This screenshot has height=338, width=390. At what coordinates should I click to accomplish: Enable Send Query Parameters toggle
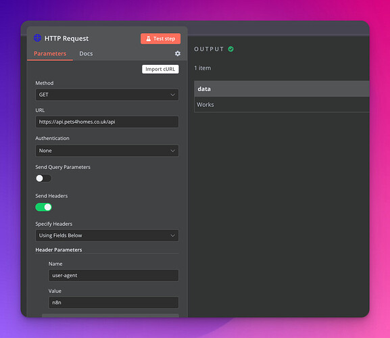[x=43, y=178]
